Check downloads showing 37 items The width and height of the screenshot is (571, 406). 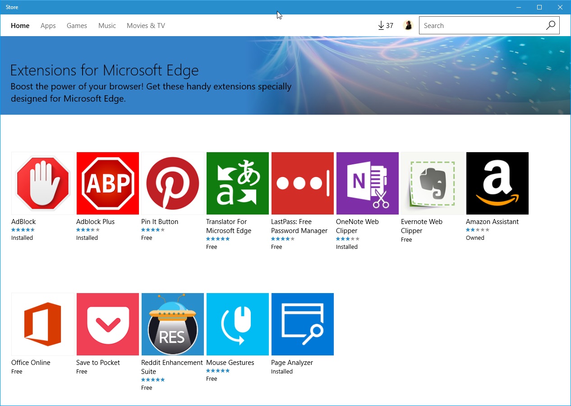385,25
